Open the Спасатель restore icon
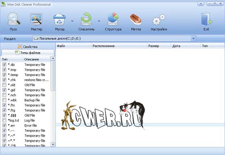The height and width of the screenshot is (155, 225). point(86,19)
